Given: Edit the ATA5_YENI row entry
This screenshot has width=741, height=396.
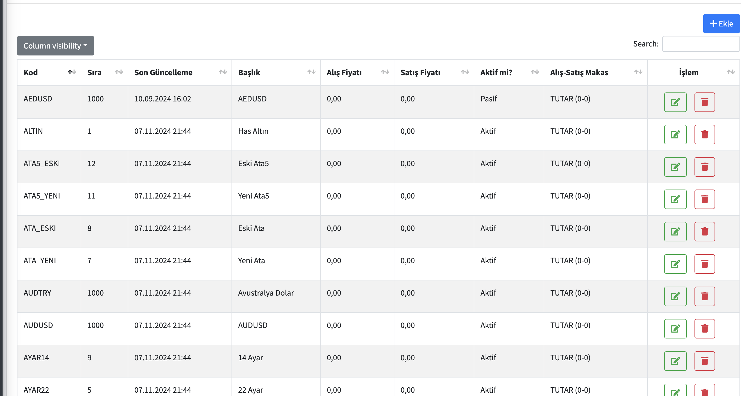Looking at the screenshot, I should [675, 199].
